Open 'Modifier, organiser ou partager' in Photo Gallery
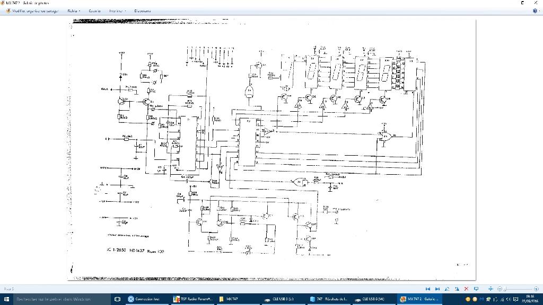This screenshot has width=543, height=305. point(32,11)
